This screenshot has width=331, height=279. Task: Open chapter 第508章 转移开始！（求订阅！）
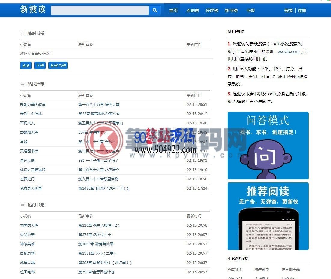[105, 262]
